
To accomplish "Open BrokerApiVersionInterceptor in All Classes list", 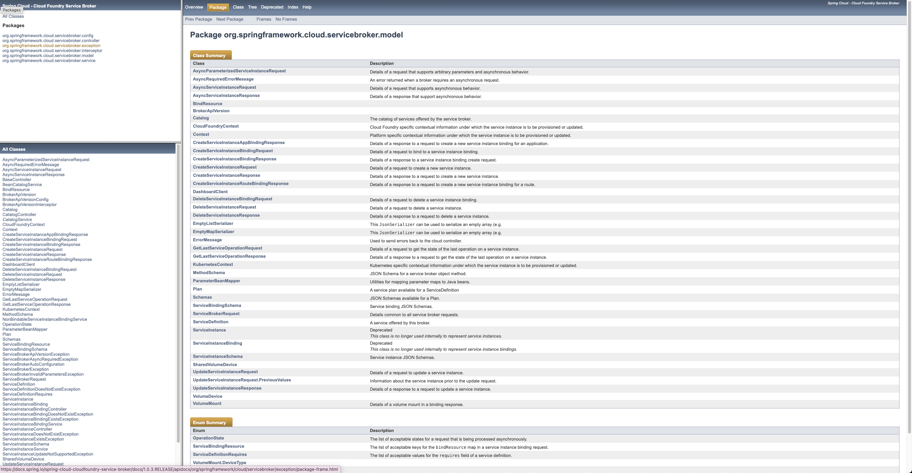I will pyautogui.click(x=30, y=205).
